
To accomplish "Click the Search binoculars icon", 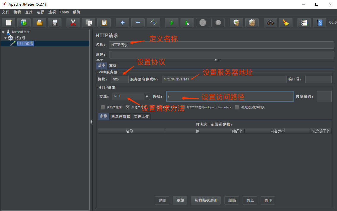I will pos(270,23).
